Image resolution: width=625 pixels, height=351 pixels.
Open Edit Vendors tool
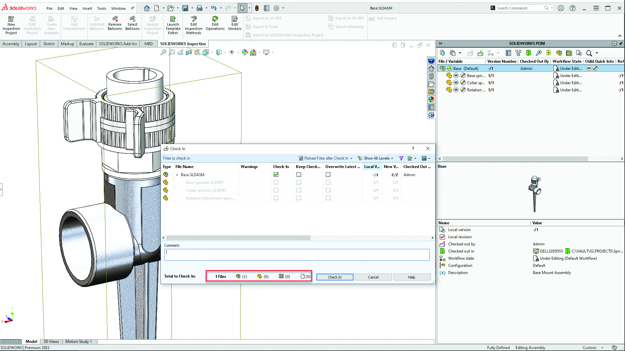coord(235,23)
